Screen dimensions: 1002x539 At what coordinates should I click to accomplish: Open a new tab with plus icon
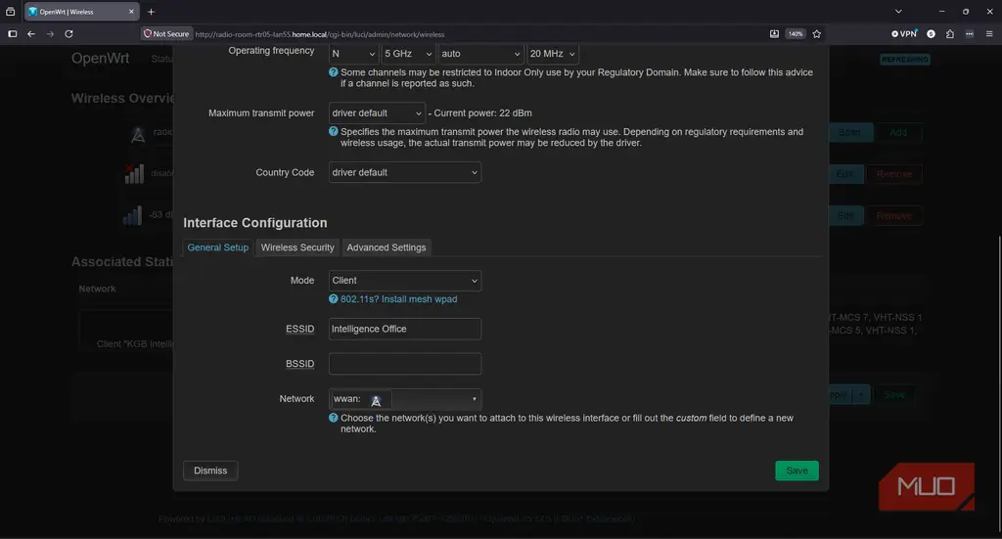click(x=151, y=12)
